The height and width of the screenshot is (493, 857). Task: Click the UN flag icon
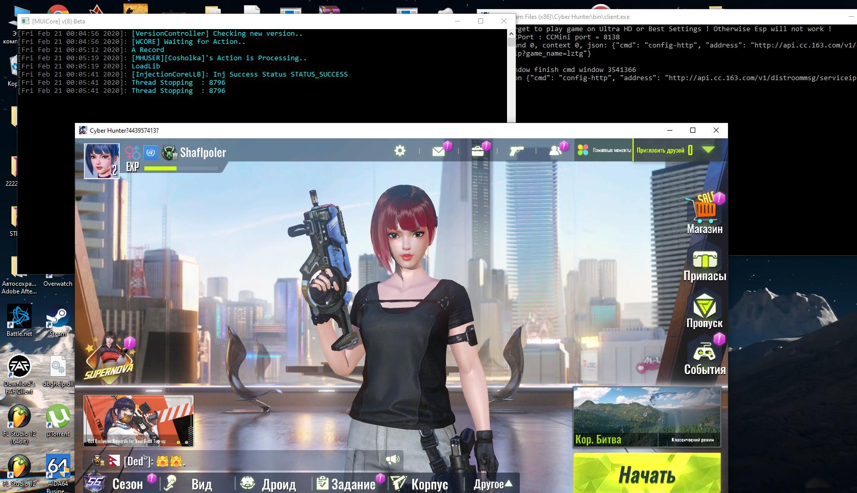point(150,152)
